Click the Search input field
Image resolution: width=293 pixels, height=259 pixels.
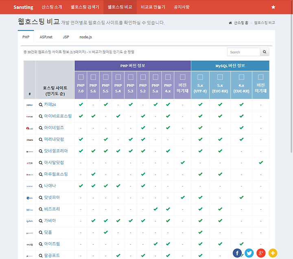point(243,52)
